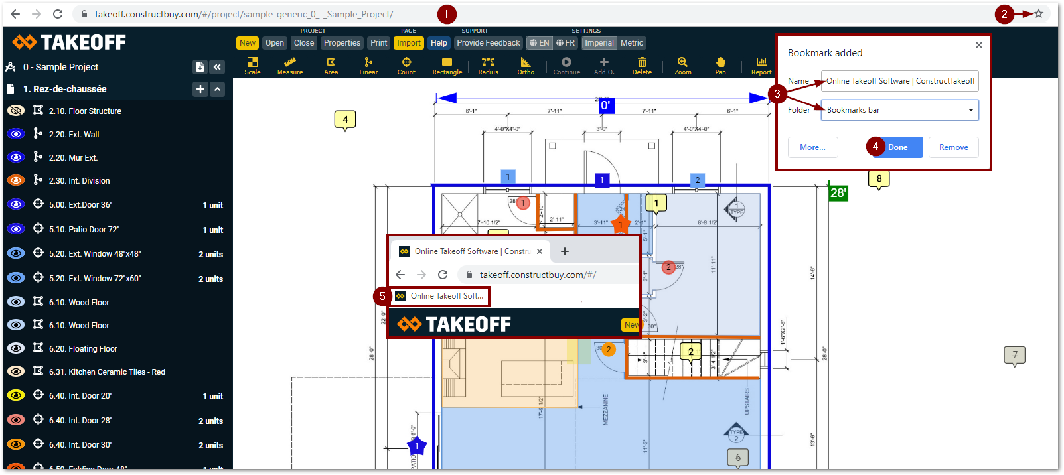Open the Properties menu item
The height and width of the screenshot is (475, 1064).
(x=342, y=43)
